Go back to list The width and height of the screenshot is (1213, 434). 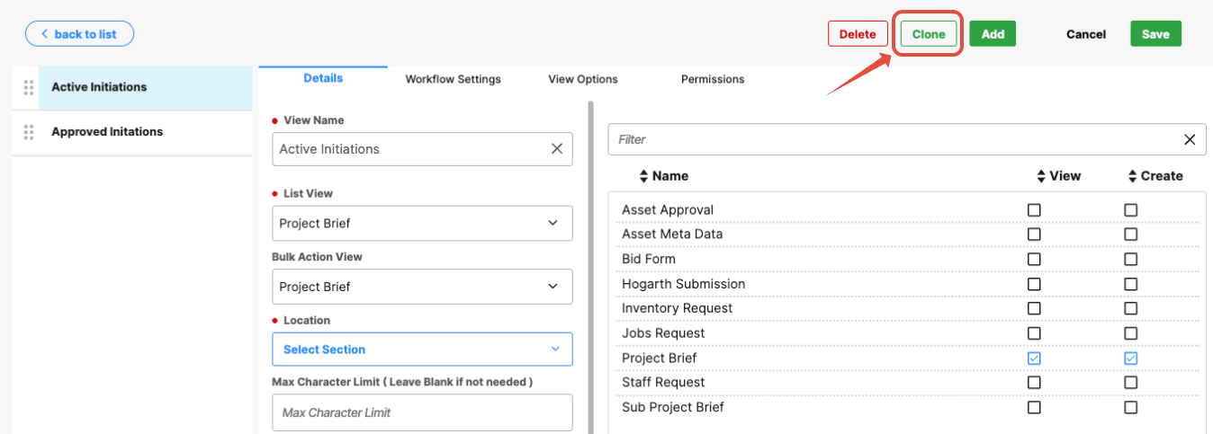pyautogui.click(x=79, y=34)
